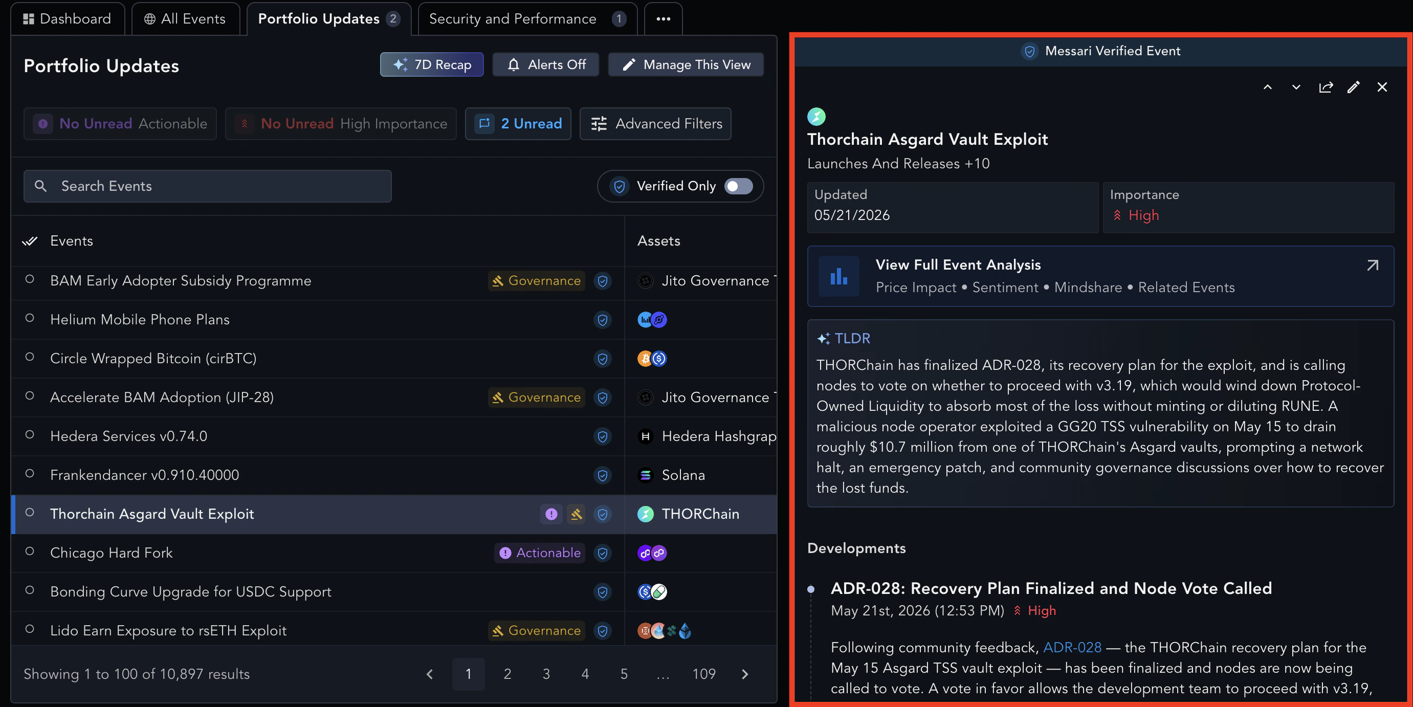The image size is (1413, 707).
Task: Toggle the Alerts Off bell button
Action: 546,65
